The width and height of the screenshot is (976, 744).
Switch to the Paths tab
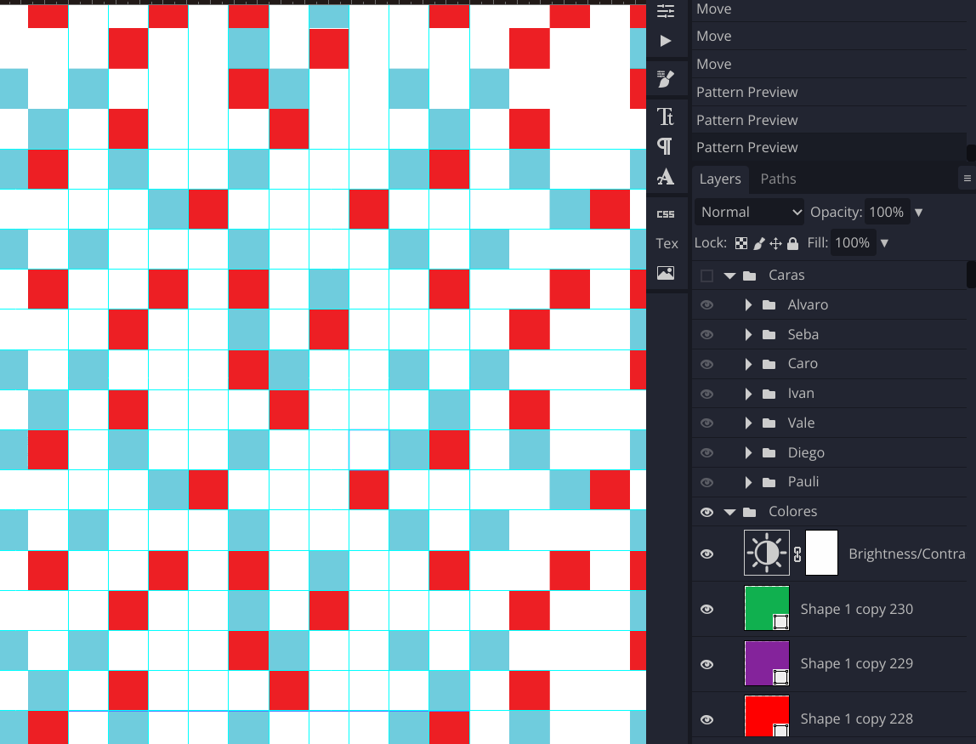tap(779, 179)
